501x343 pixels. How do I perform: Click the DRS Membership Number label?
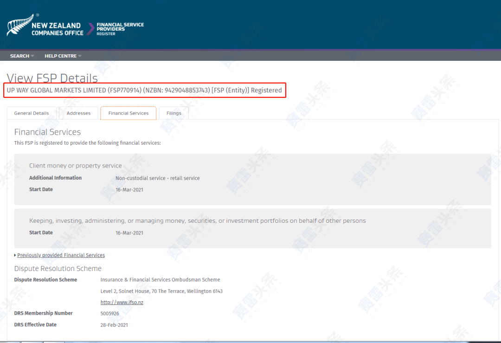point(44,313)
